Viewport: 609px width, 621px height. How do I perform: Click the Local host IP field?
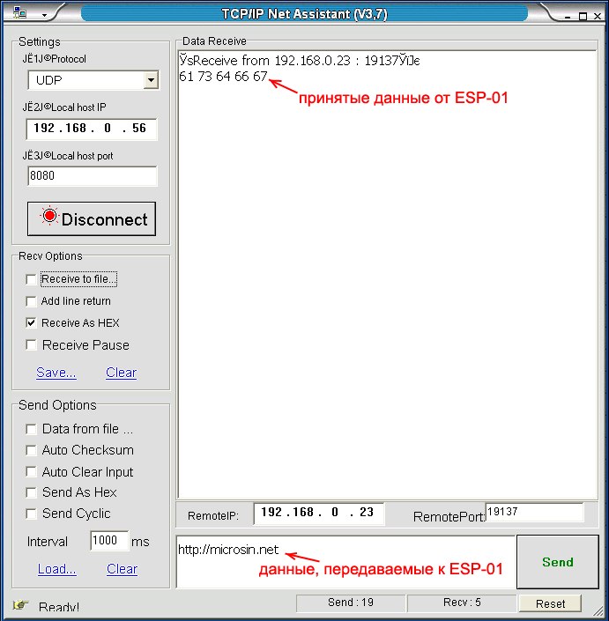pyautogui.click(x=92, y=129)
